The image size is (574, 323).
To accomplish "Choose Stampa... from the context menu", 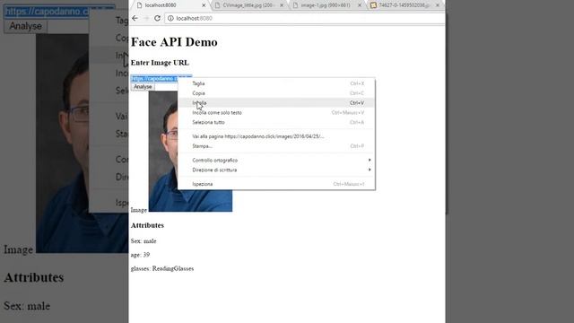I will click(276, 146).
